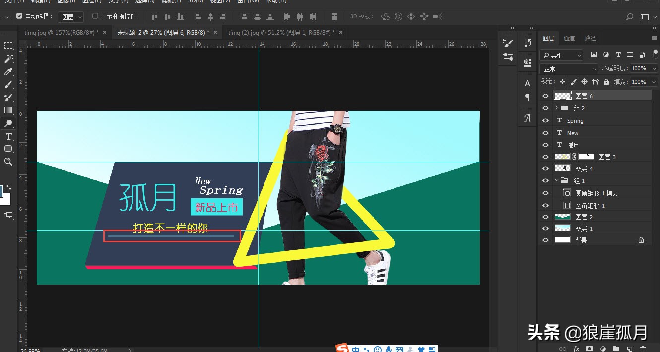Switch to the 通道 panel tab
This screenshot has width=660, height=352.
click(x=569, y=38)
